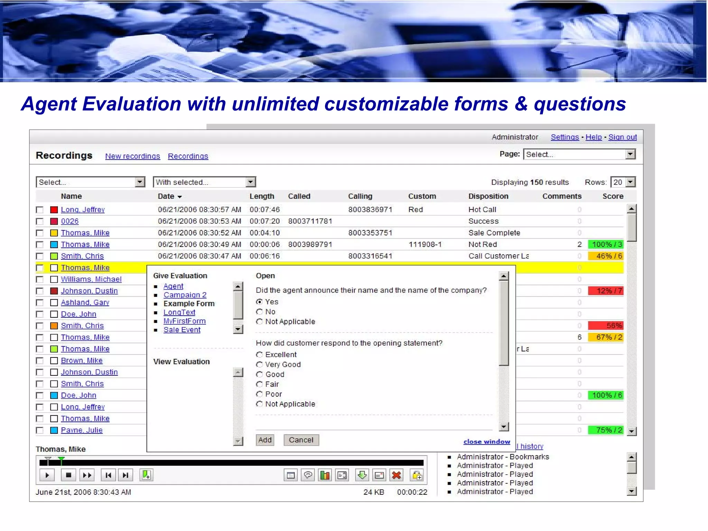708x531 pixels.
Task: Open the LongText evaluation form
Action: (179, 312)
